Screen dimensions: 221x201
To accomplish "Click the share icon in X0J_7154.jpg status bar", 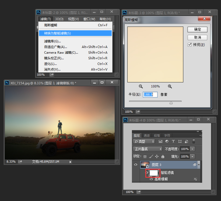I will point(20,162).
